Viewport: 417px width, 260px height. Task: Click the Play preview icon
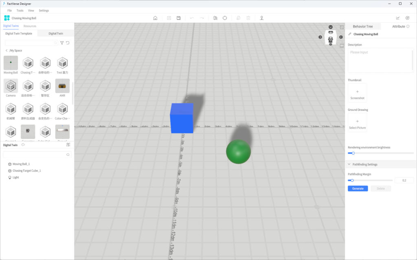point(407,18)
